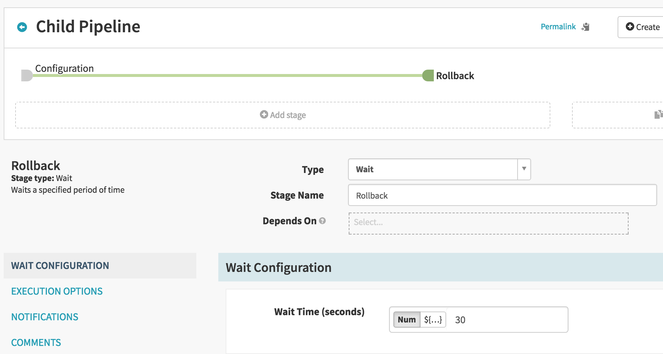Click the back arrow beside Child Pipeline
The image size is (663, 354).
pyautogui.click(x=22, y=27)
